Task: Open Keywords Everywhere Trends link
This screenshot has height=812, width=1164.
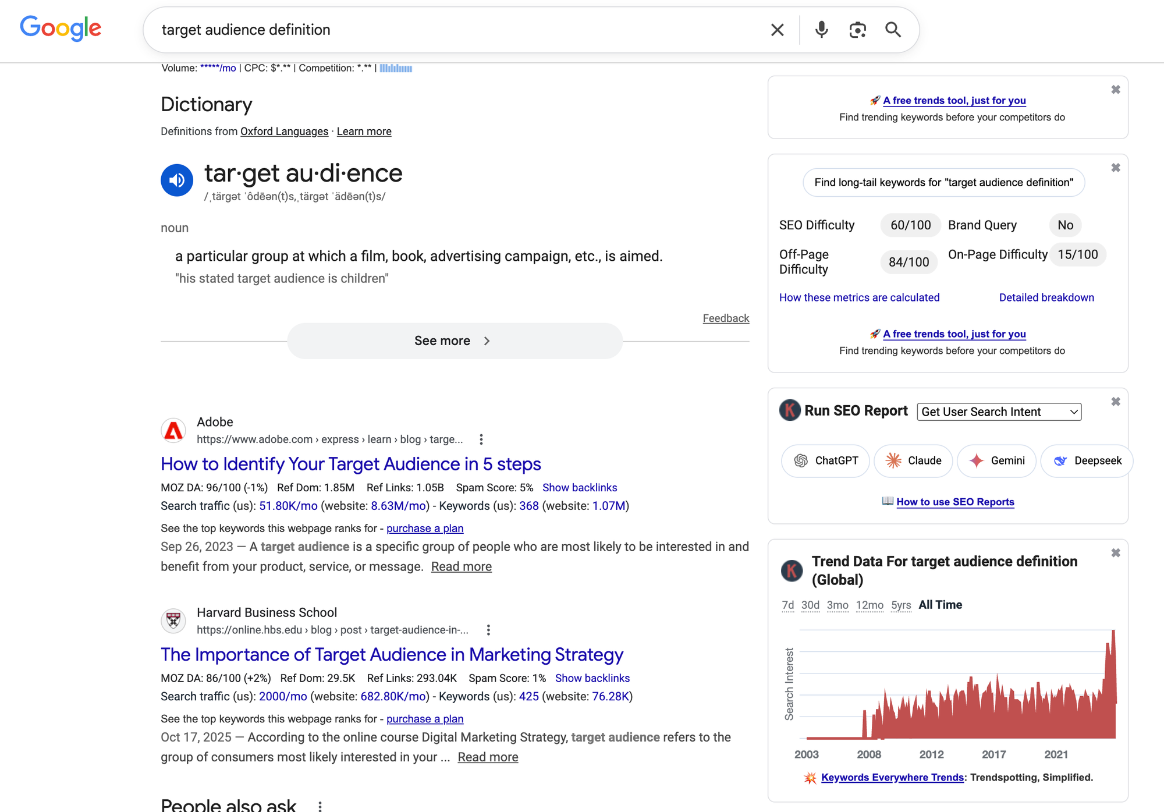Action: pyautogui.click(x=892, y=778)
